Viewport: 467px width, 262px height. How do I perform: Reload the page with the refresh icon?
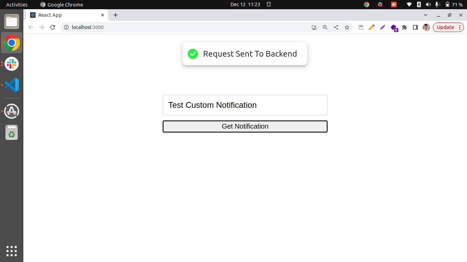point(52,27)
